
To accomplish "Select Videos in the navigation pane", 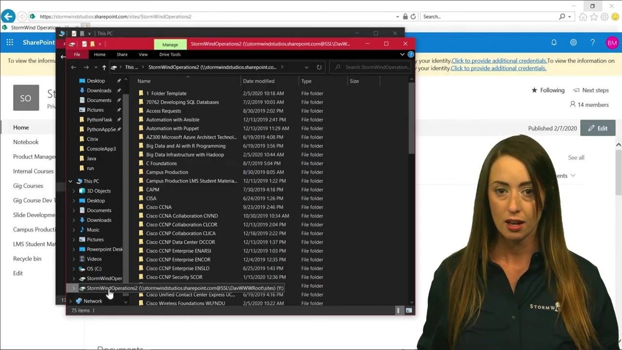I will [94, 259].
